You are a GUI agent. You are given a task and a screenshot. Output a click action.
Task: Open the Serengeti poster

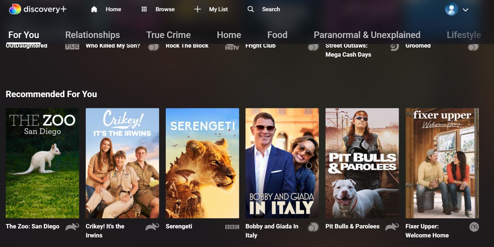[x=202, y=163]
